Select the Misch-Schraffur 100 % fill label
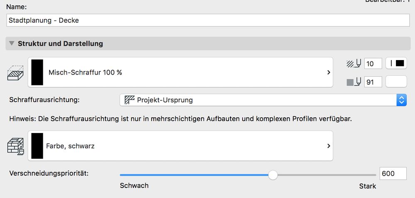This screenshot has width=415, height=198. click(85, 72)
